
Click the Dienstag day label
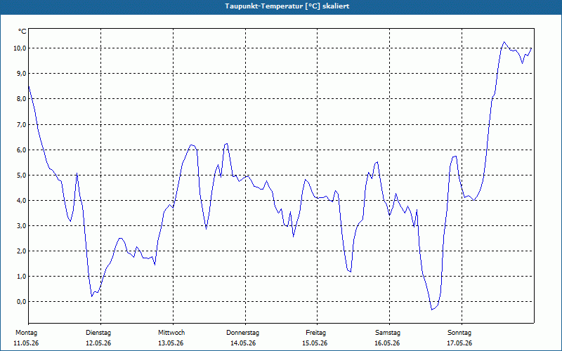[98, 333]
